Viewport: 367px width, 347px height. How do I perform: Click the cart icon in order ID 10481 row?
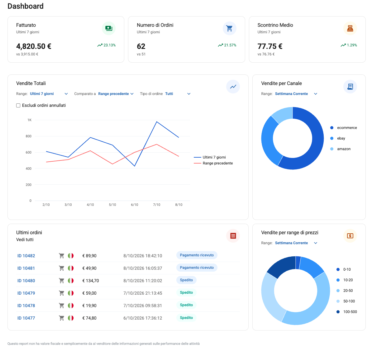point(62,268)
